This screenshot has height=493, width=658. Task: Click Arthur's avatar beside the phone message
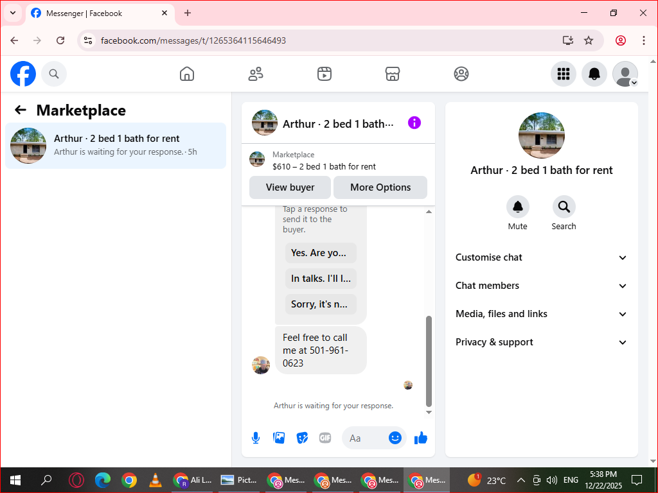(261, 365)
